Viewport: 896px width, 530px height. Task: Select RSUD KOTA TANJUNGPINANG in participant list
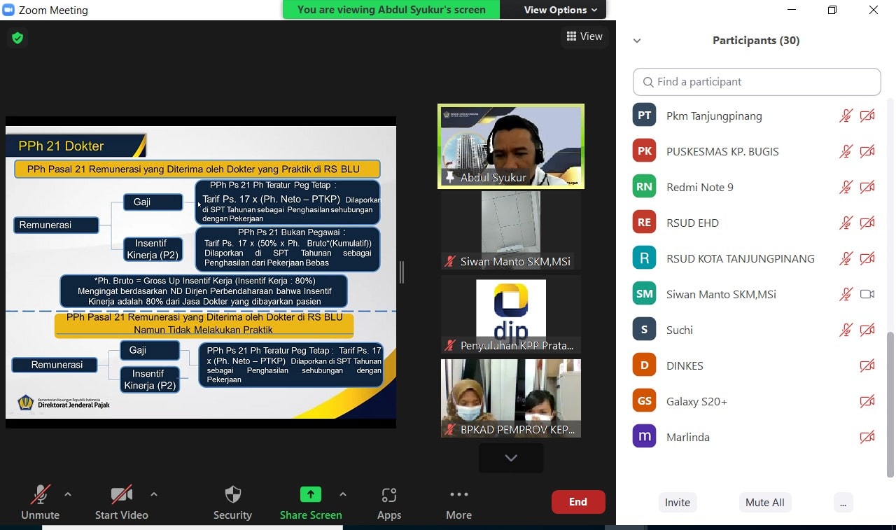pyautogui.click(x=740, y=258)
